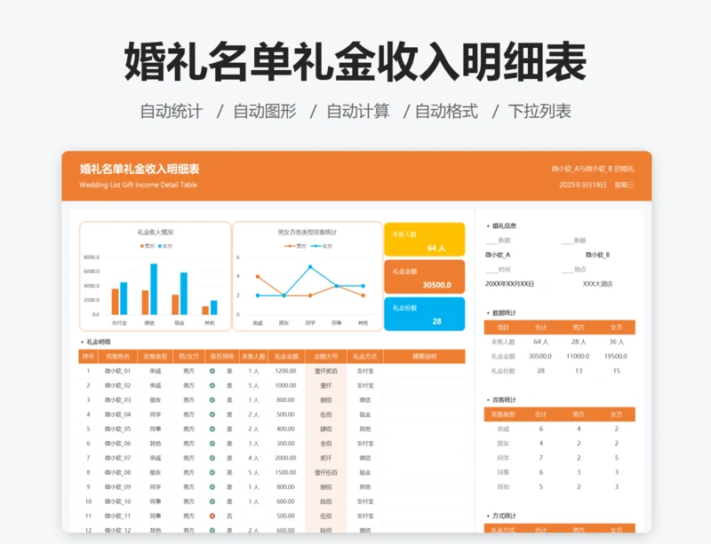Image resolution: width=711 pixels, height=544 pixels.
Task: Click the green check icon for 微小软_09
Action: 212,487
